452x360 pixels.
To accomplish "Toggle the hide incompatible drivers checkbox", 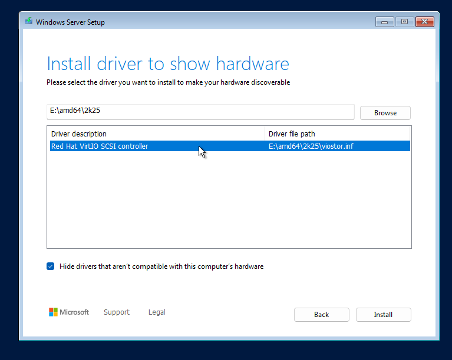I will 51,266.
